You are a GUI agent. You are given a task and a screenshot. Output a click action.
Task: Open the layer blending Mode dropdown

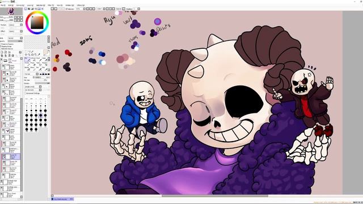15,38
